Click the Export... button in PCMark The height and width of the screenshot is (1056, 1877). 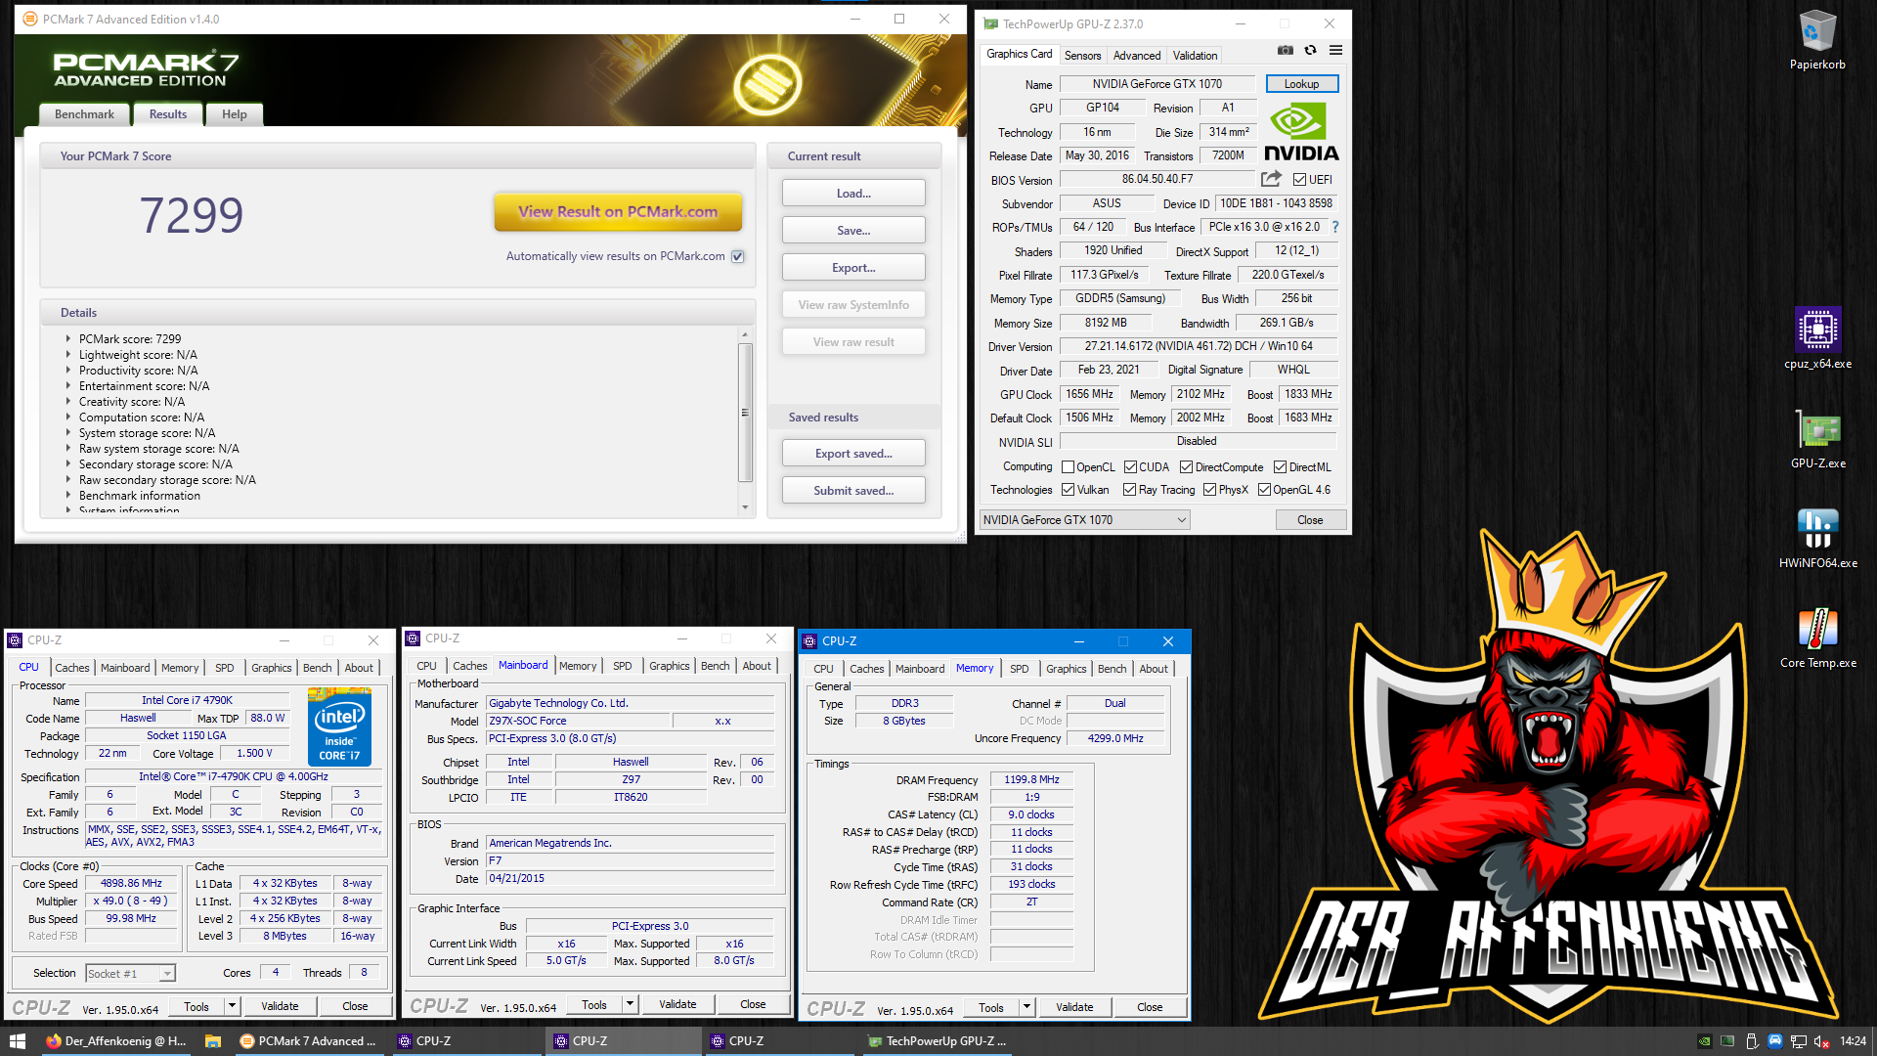(853, 268)
